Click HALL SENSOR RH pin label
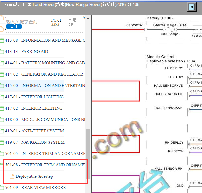This screenshot has height=193, width=202. 168,169
